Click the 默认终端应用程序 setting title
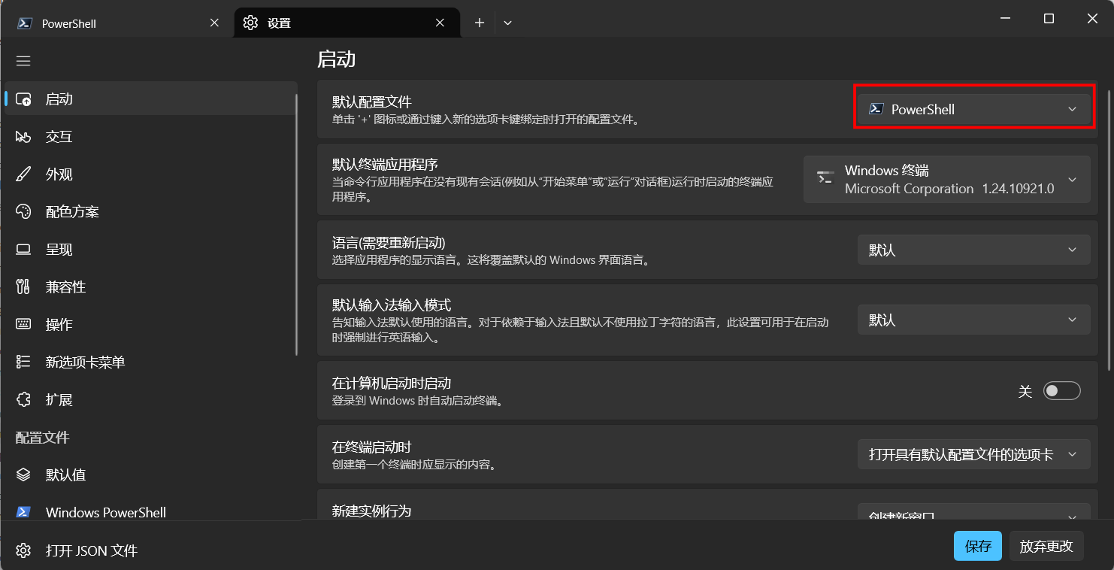This screenshot has width=1114, height=570. point(385,164)
